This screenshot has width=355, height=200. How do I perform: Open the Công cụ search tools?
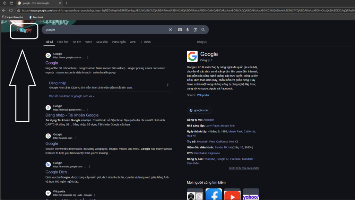(202, 42)
